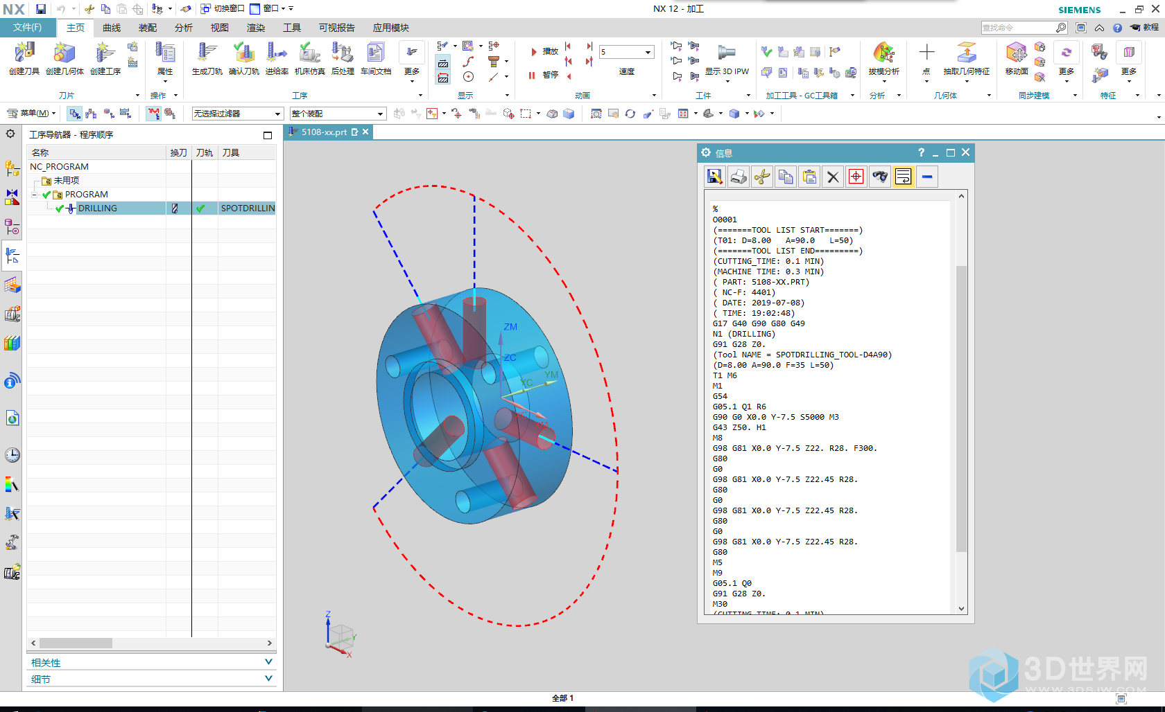
Task: Switch to the Assemblies (装配) tab
Action: pyautogui.click(x=148, y=28)
